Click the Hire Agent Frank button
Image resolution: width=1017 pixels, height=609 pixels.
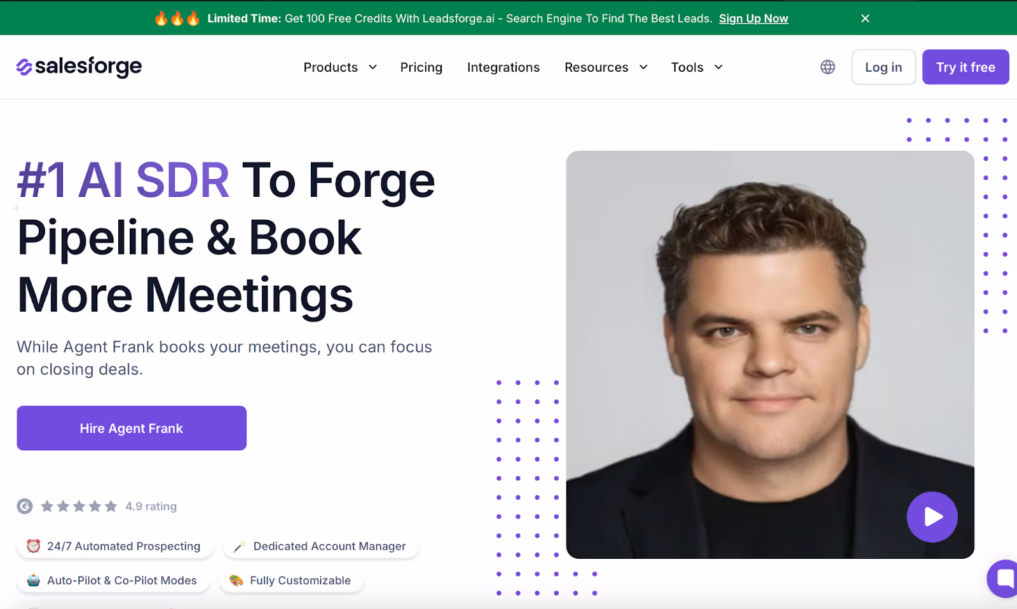coord(132,428)
